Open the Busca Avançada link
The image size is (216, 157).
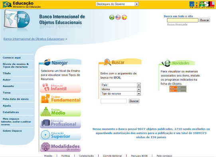click(177, 24)
